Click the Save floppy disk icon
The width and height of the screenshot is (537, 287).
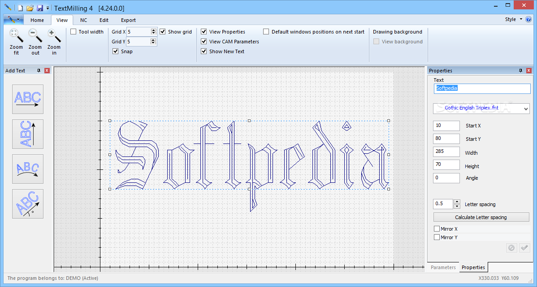pyautogui.click(x=40, y=8)
